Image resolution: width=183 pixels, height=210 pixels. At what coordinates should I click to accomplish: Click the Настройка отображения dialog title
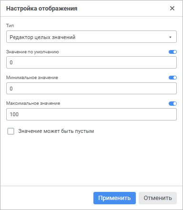(x=42, y=9)
